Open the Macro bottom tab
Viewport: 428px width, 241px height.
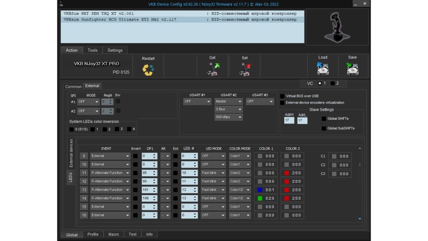[113, 235]
